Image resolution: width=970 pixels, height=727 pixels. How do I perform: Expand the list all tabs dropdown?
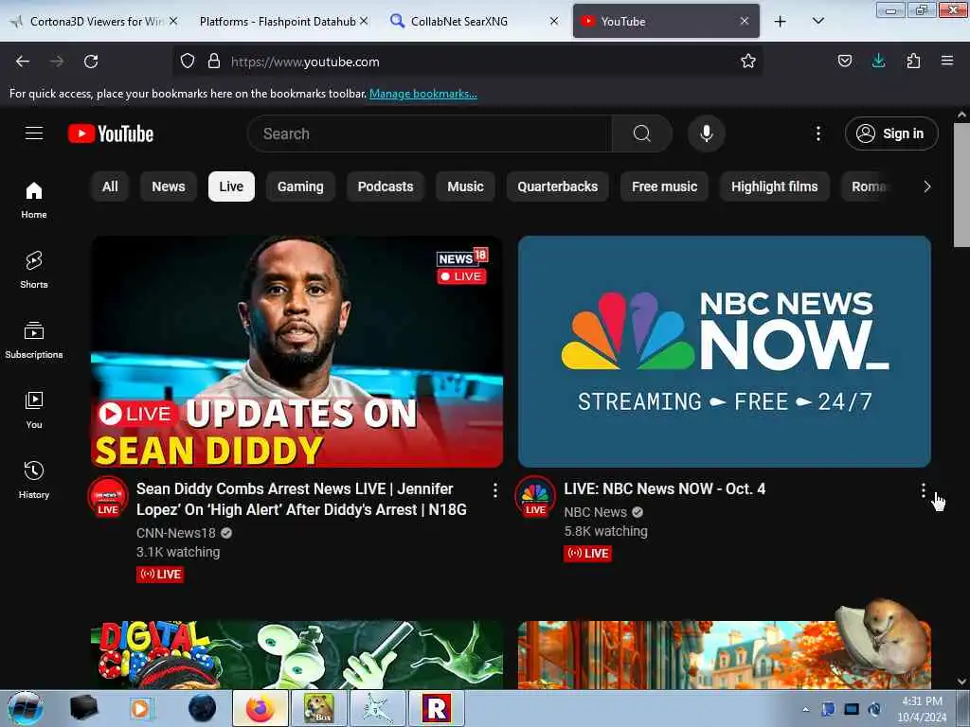817,21
